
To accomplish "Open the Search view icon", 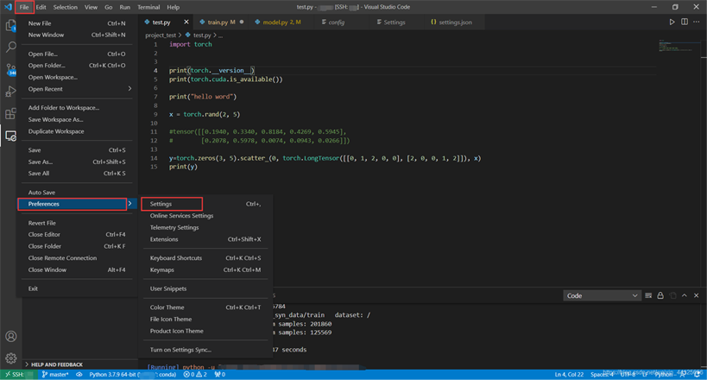I will pyautogui.click(x=11, y=47).
